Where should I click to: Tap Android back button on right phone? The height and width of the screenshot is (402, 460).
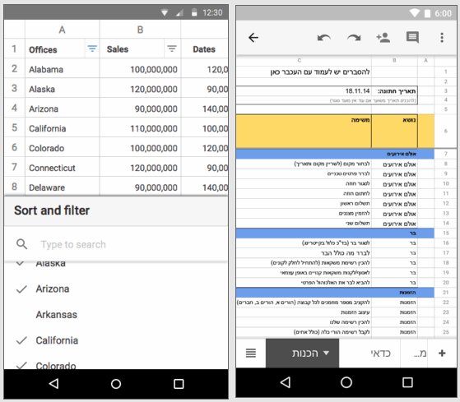(286, 382)
